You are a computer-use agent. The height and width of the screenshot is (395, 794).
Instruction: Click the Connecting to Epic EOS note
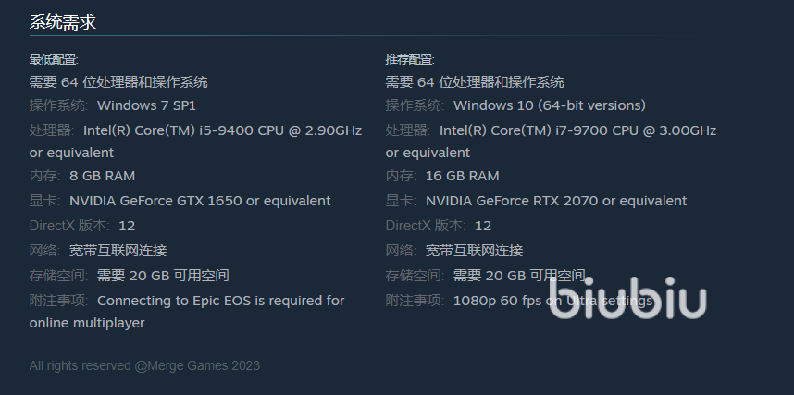pos(220,301)
